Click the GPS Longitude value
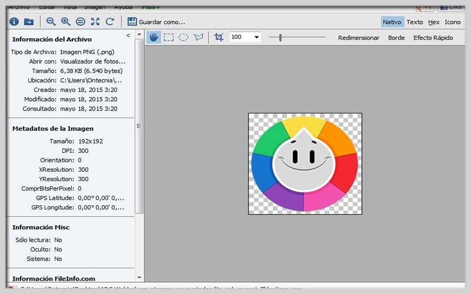471x294 pixels. click(101, 208)
